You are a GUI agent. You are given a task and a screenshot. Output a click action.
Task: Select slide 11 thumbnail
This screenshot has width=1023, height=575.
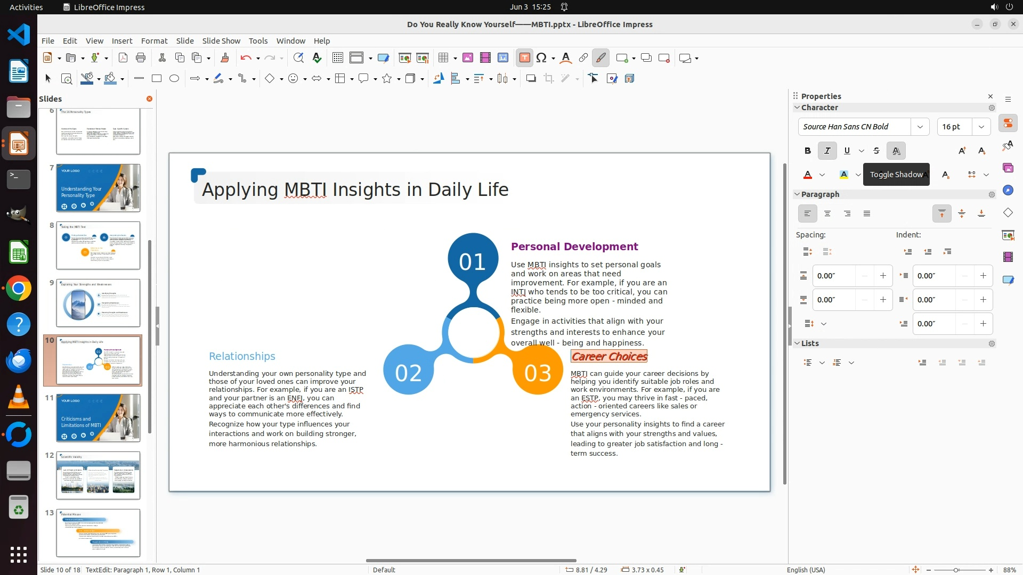(x=98, y=418)
